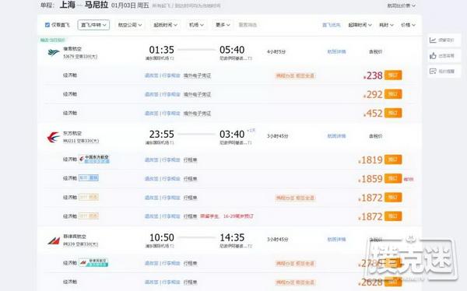Click the thumbs-up icon in right sidebar
467x291 pixels.
(x=433, y=56)
